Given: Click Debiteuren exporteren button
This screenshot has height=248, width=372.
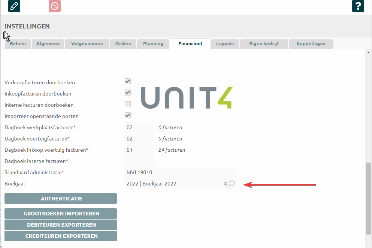Looking at the screenshot, I should (61, 225).
